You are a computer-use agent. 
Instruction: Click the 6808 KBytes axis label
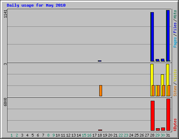coord(5,102)
